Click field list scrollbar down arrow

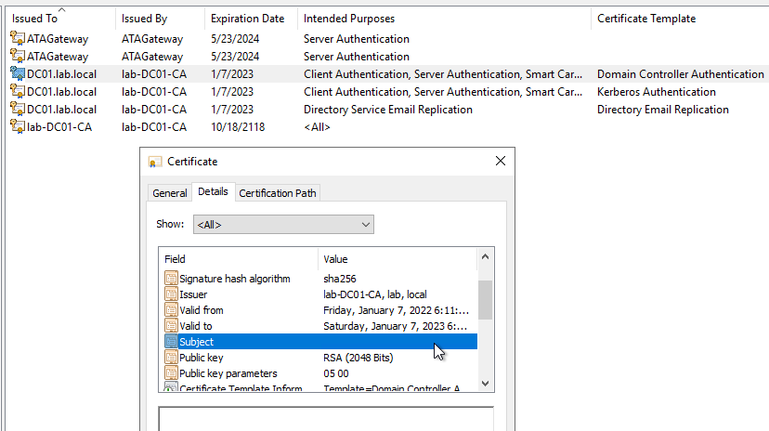coord(485,384)
